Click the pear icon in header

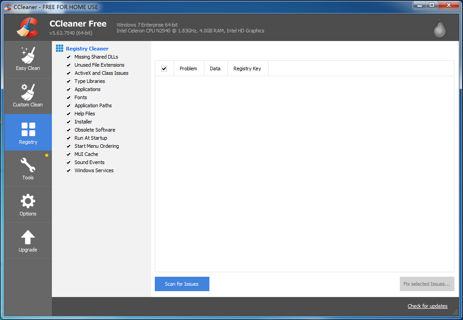click(439, 28)
